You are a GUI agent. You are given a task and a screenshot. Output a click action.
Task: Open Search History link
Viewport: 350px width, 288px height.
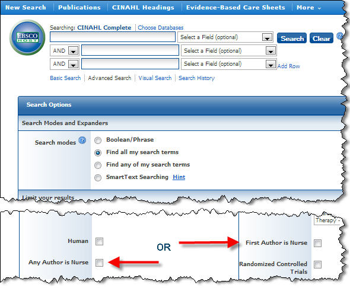tap(196, 78)
